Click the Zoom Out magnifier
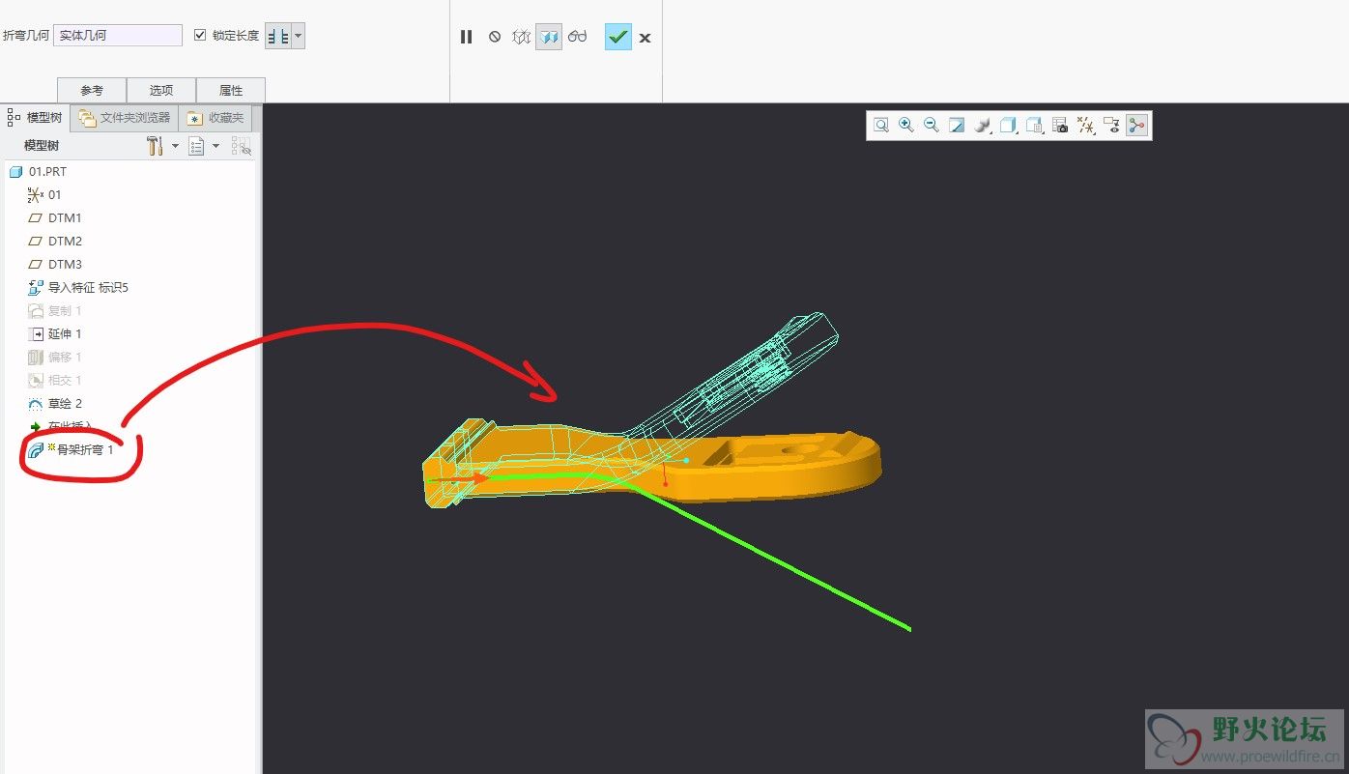The width and height of the screenshot is (1349, 774). point(932,125)
